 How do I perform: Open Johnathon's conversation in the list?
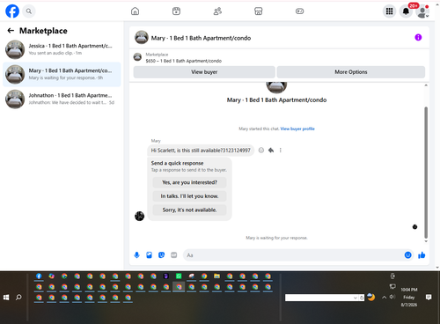pos(62,99)
